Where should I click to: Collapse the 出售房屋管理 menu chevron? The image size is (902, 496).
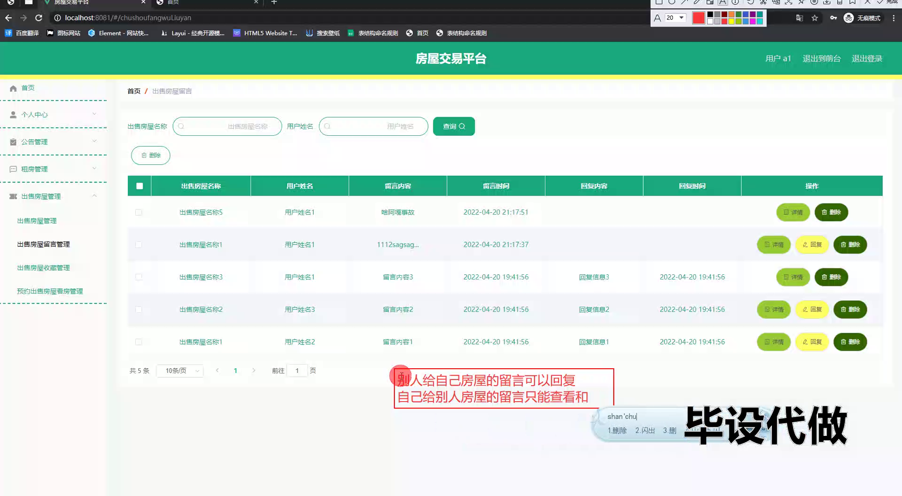(x=94, y=196)
